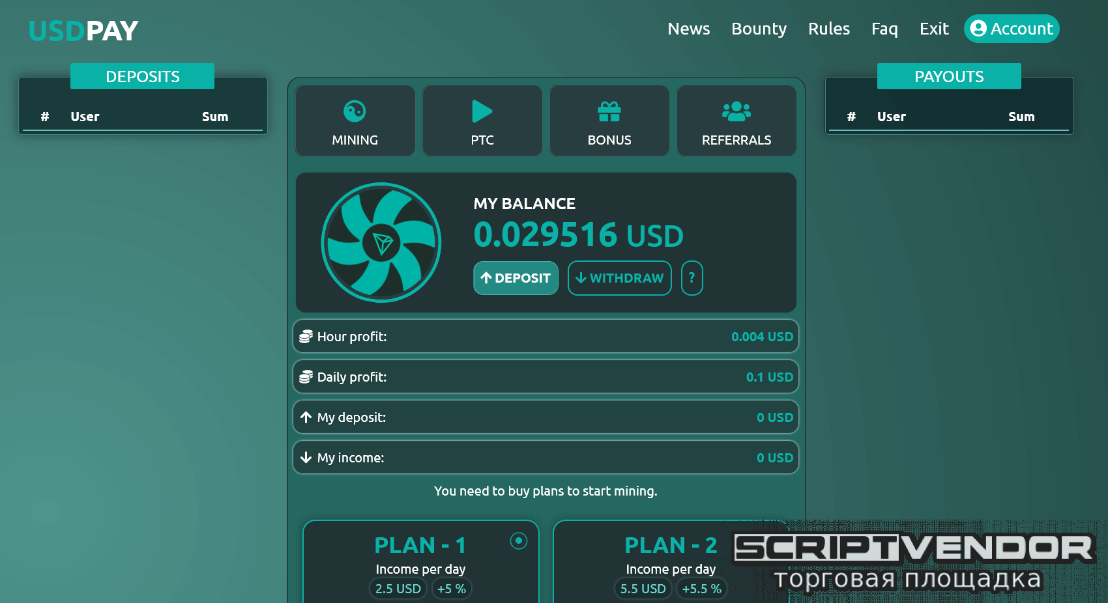The height and width of the screenshot is (603, 1108).
Task: Go to the News page
Action: 688,29
